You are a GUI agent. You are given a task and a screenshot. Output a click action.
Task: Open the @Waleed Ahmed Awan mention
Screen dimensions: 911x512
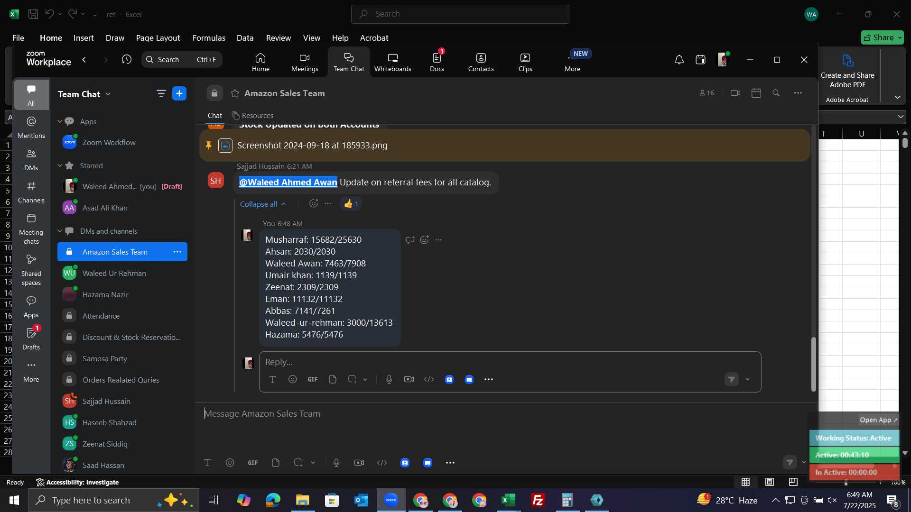(x=288, y=183)
